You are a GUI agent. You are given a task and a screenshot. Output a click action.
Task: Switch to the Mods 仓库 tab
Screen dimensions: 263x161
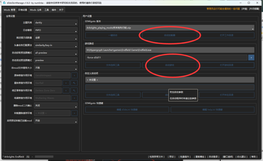tap(35, 10)
